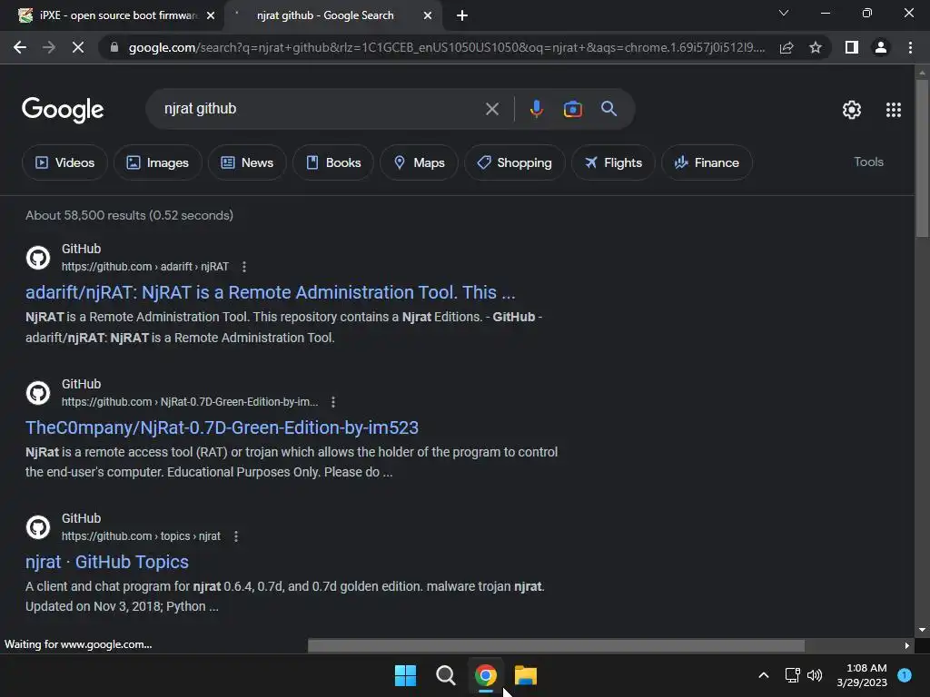Switch to Flights results
930x697 pixels.
(x=613, y=162)
